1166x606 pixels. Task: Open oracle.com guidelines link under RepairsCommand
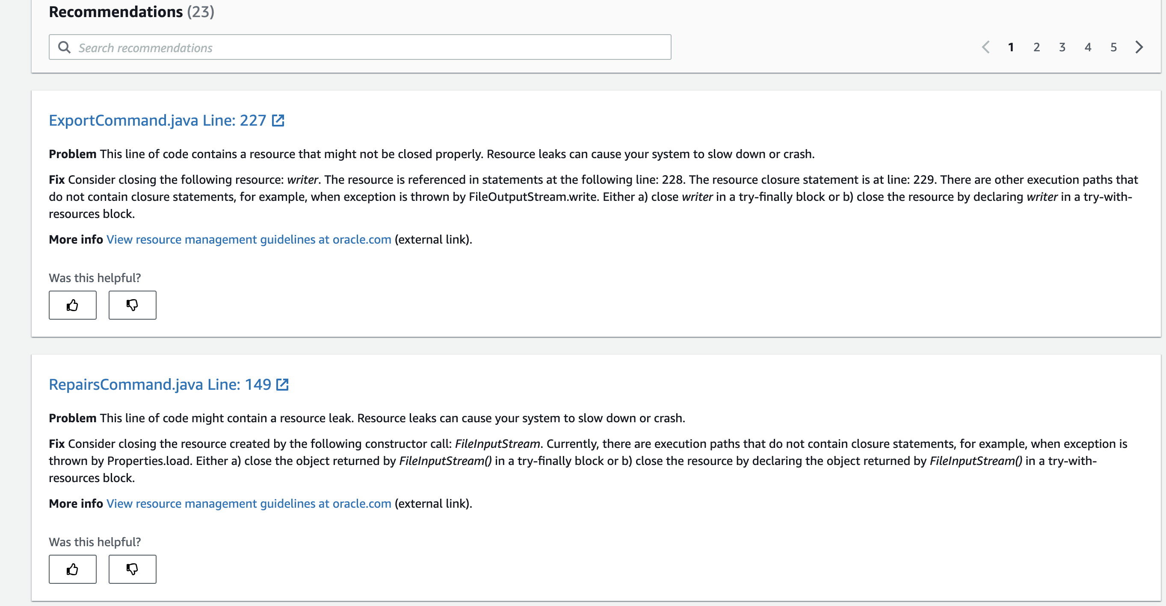[249, 503]
